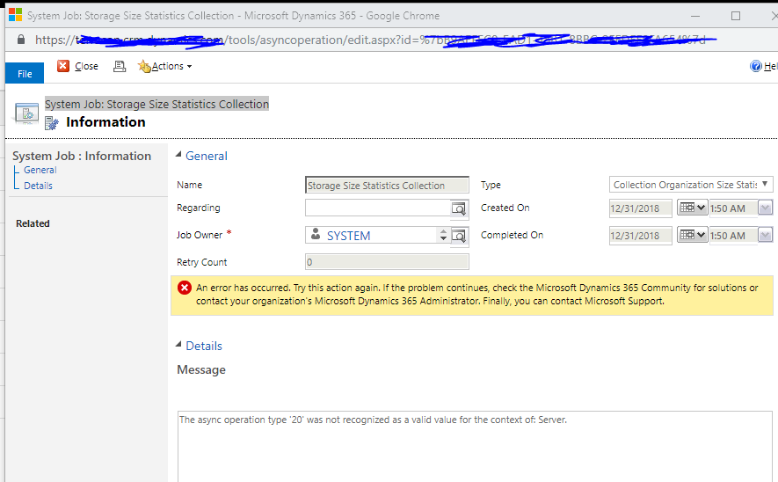This screenshot has width=778, height=482.
Task: Open the Job Owner lookup search icon
Action: pos(460,236)
